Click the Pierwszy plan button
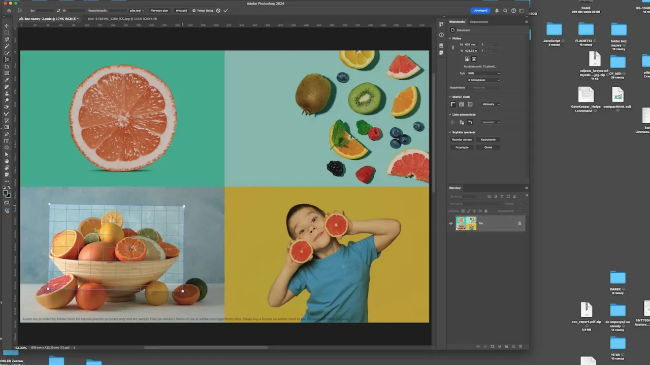 159,10
